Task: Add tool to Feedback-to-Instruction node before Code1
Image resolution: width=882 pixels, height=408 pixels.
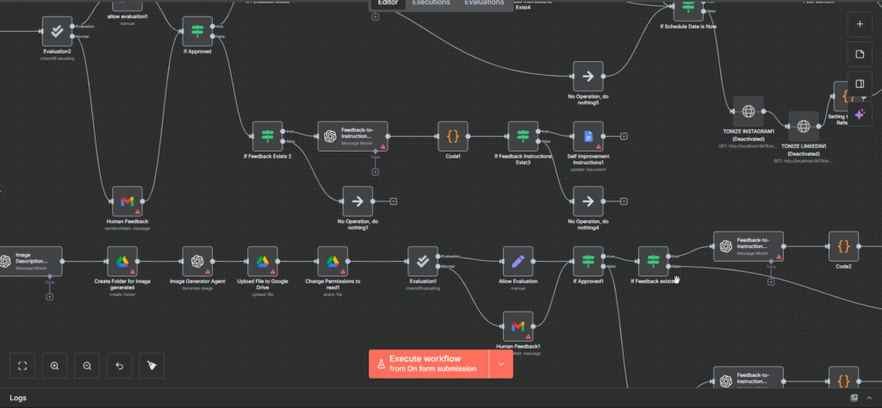Action: pyautogui.click(x=376, y=171)
